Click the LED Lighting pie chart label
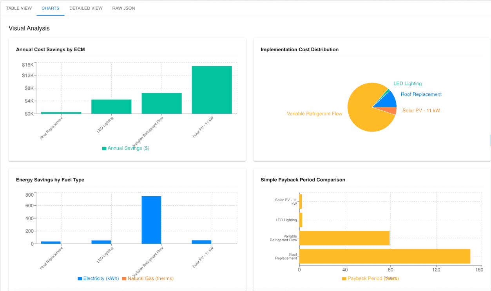The width and height of the screenshot is (491, 291). (407, 83)
